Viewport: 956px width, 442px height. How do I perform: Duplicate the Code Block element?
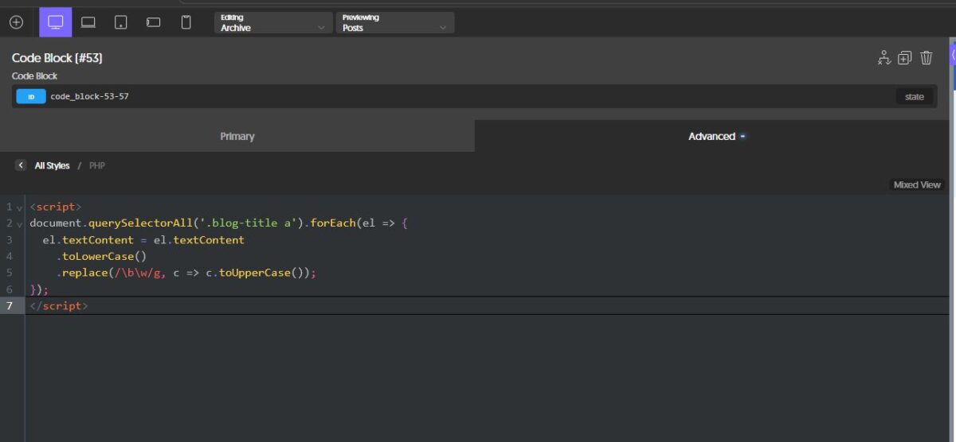(x=904, y=57)
